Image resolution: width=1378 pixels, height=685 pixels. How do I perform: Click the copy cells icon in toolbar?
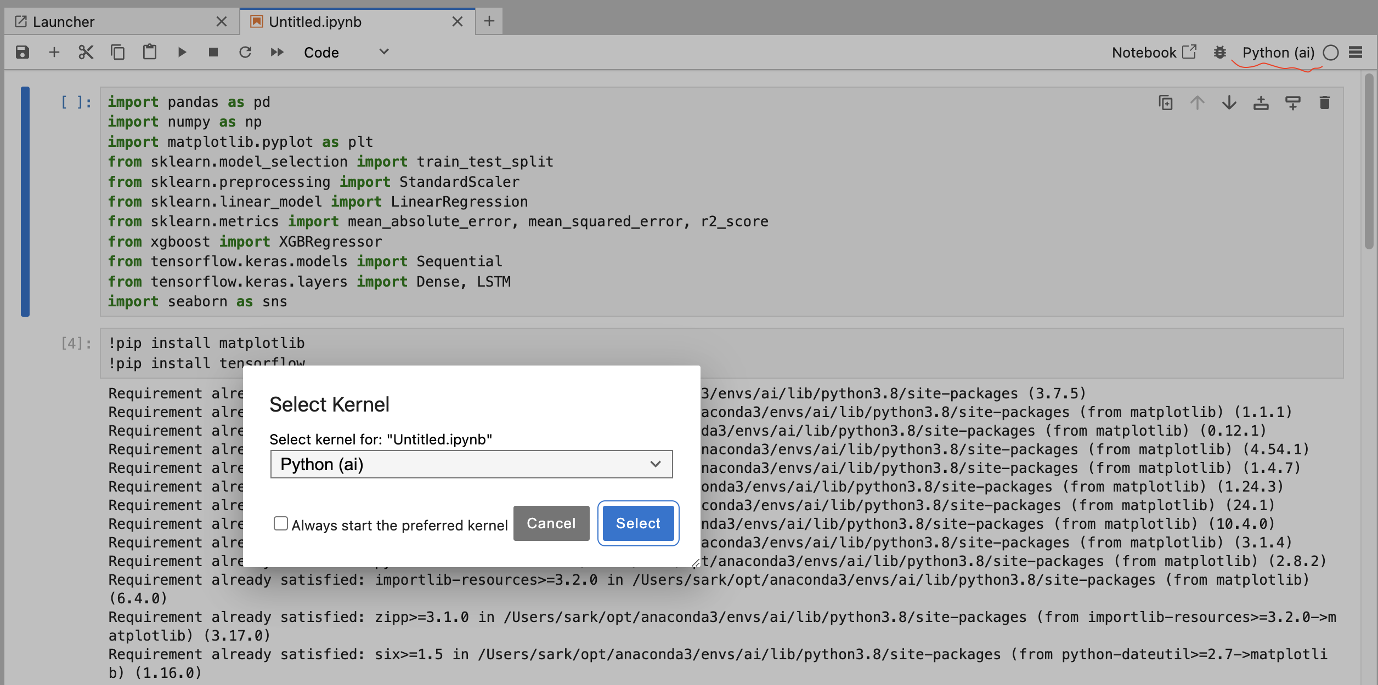point(117,52)
